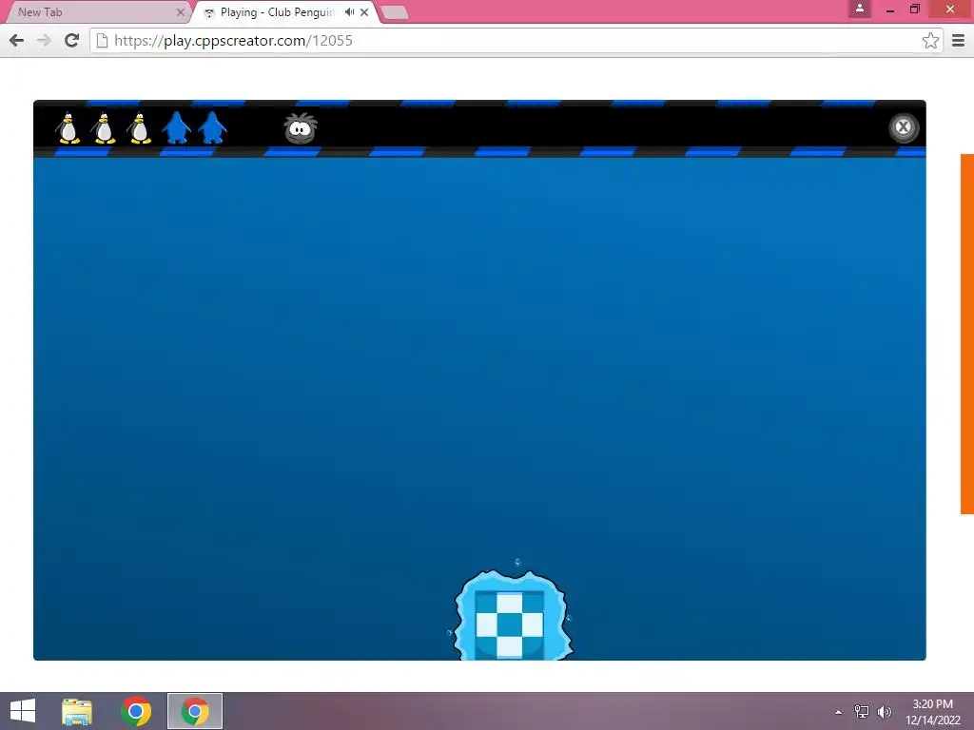Open the network status tray icon
This screenshot has height=730, width=974.
pyautogui.click(x=862, y=711)
